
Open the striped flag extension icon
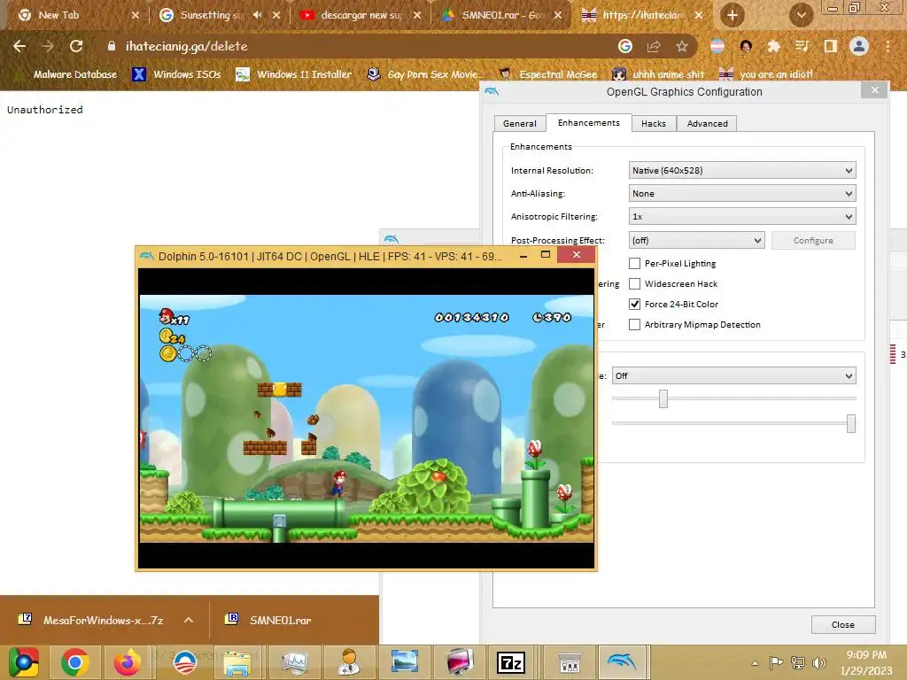click(x=717, y=46)
